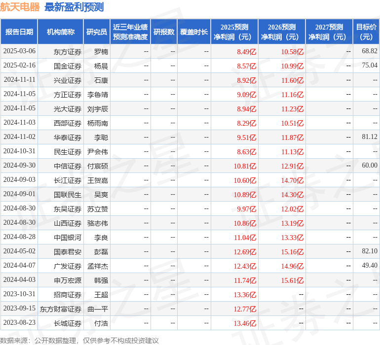Click researcher name 曲一平
This screenshot has height=345, width=380.
(x=98, y=309)
